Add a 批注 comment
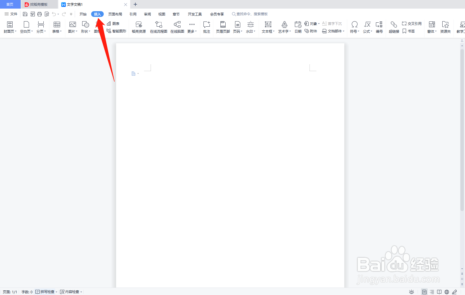Viewport: 465px width, 295px height. [x=207, y=27]
